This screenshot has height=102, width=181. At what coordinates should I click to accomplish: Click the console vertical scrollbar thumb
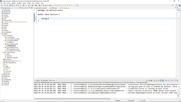point(178,95)
